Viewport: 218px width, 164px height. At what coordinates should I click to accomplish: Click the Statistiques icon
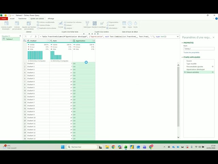(x=87, y=24)
